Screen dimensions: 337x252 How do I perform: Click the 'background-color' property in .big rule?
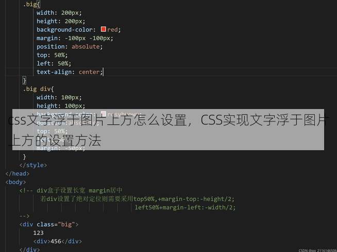[x=64, y=30]
